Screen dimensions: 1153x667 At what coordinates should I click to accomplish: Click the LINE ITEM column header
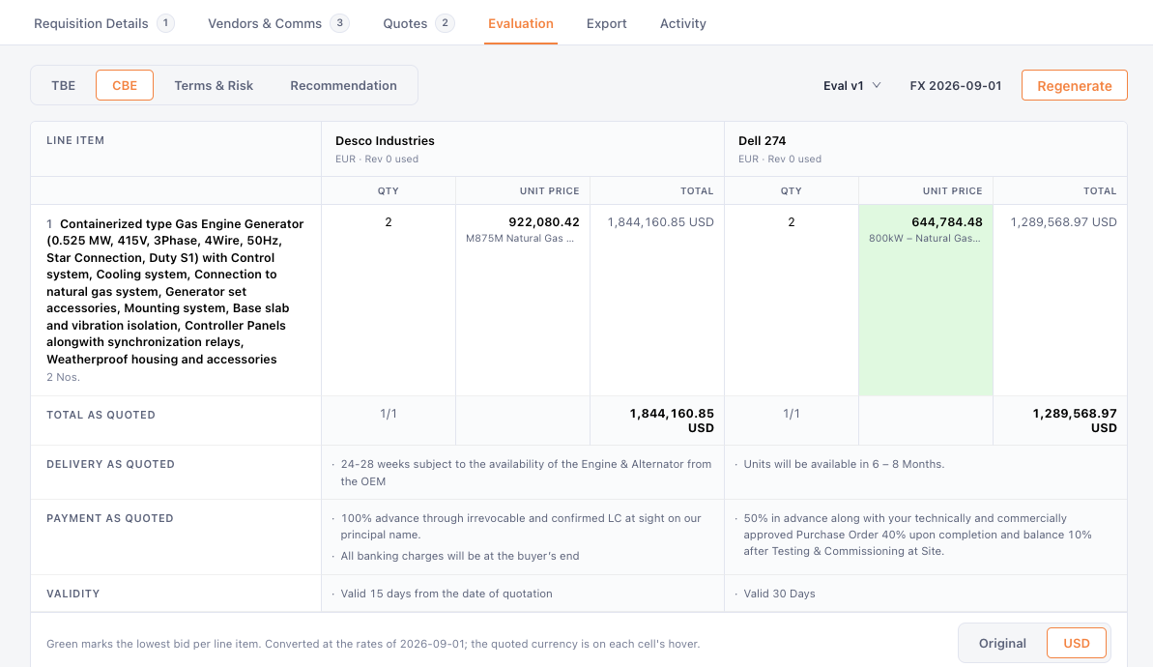[x=75, y=140]
